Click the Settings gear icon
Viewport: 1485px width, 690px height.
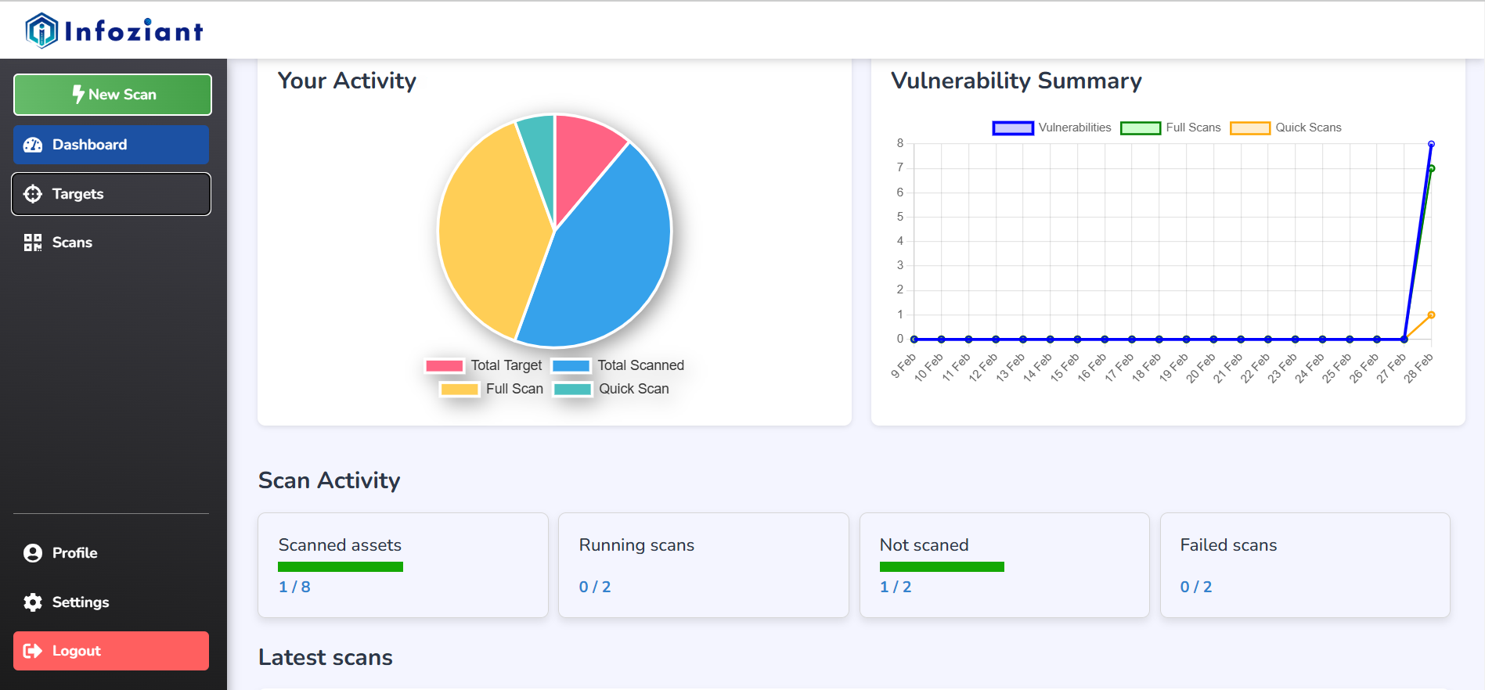pos(33,602)
